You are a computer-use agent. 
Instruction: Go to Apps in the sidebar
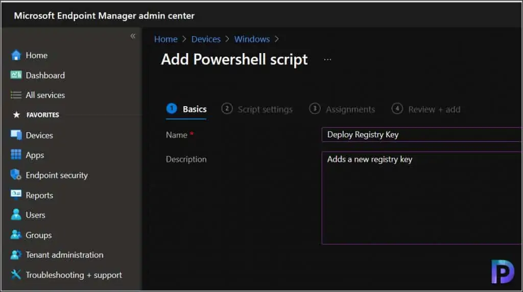coord(35,155)
